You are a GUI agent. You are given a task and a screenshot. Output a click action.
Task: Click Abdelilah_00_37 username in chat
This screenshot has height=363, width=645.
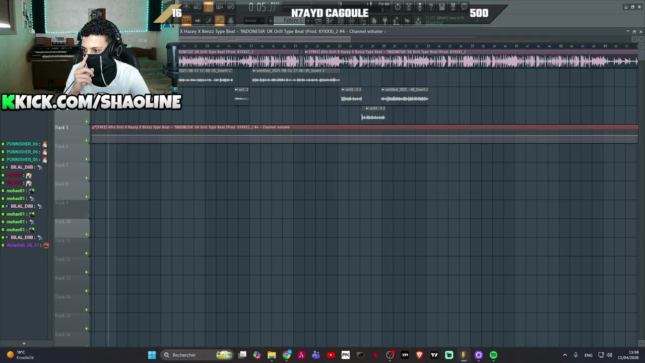point(23,245)
